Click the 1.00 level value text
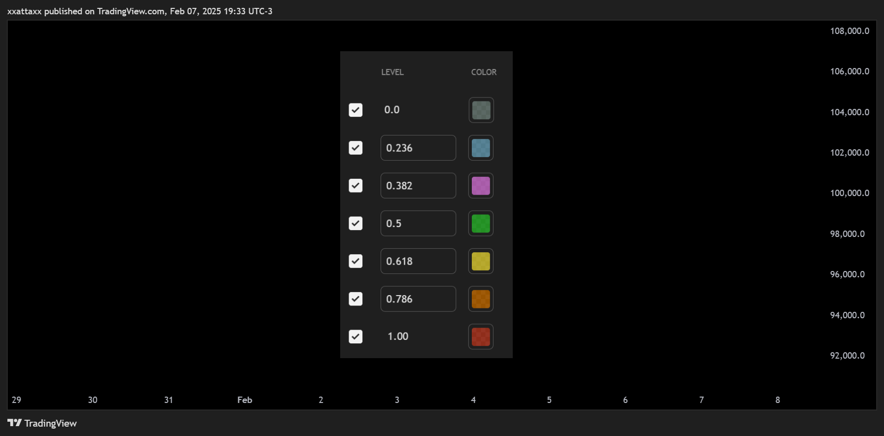Screen dimensions: 884x436 coord(398,336)
